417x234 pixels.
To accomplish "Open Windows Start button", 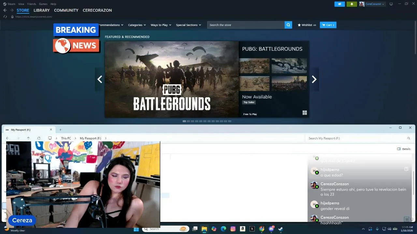I will [136, 229].
